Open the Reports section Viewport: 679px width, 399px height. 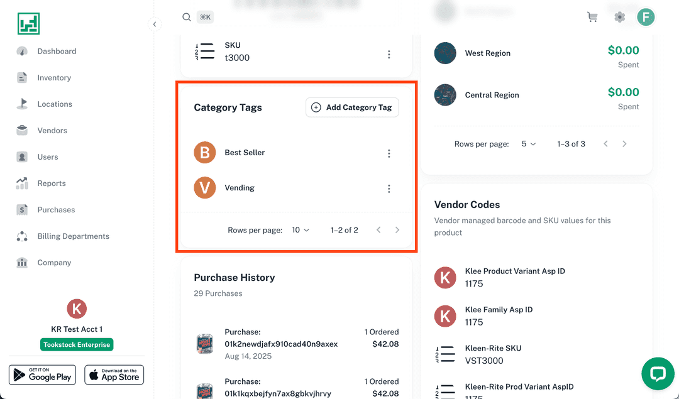[x=50, y=183]
